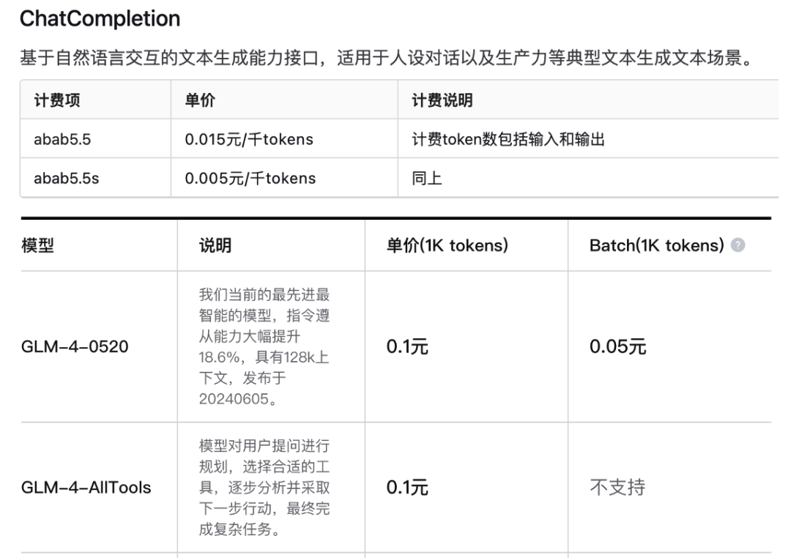Click the 不支持 batch cell for GLM-4-AllTools
The width and height of the screenshot is (791, 558).
(617, 487)
